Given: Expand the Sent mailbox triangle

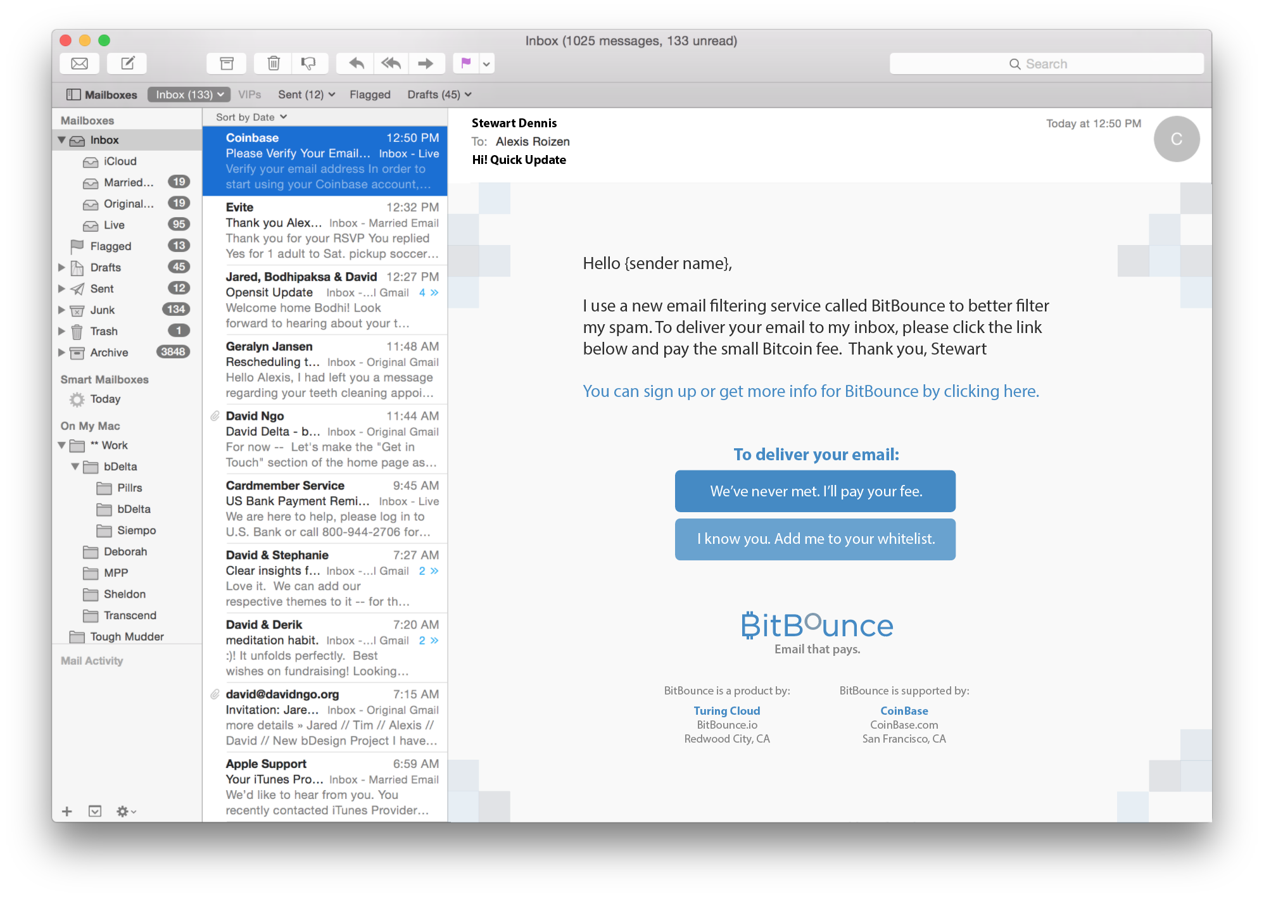Looking at the screenshot, I should click(61, 289).
